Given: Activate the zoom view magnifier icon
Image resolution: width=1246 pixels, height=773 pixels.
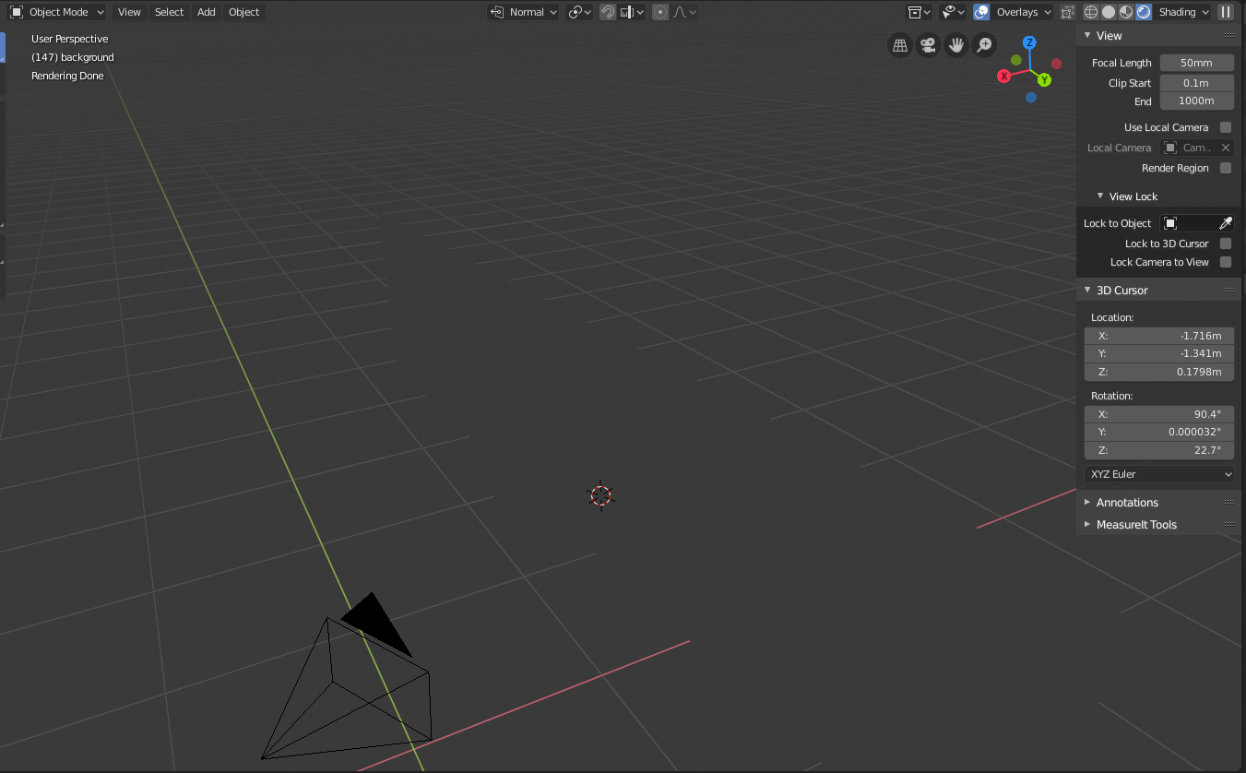Looking at the screenshot, I should [x=985, y=44].
